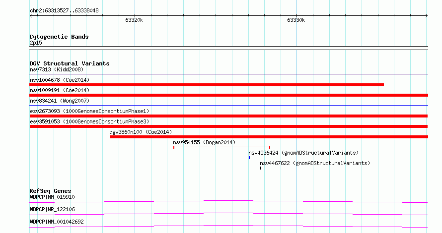Click the magenta WDPCP|NM_015910 transcript line

228,201
